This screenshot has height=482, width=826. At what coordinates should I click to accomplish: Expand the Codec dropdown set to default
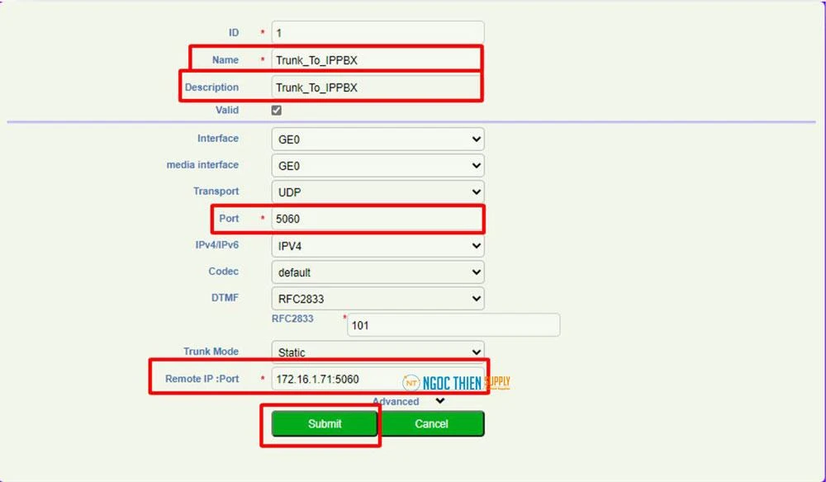(377, 272)
